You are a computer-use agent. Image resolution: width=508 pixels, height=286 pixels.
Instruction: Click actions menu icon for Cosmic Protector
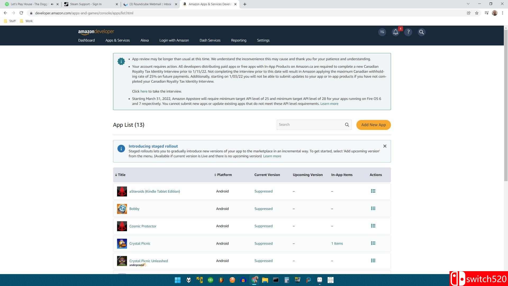(373, 226)
